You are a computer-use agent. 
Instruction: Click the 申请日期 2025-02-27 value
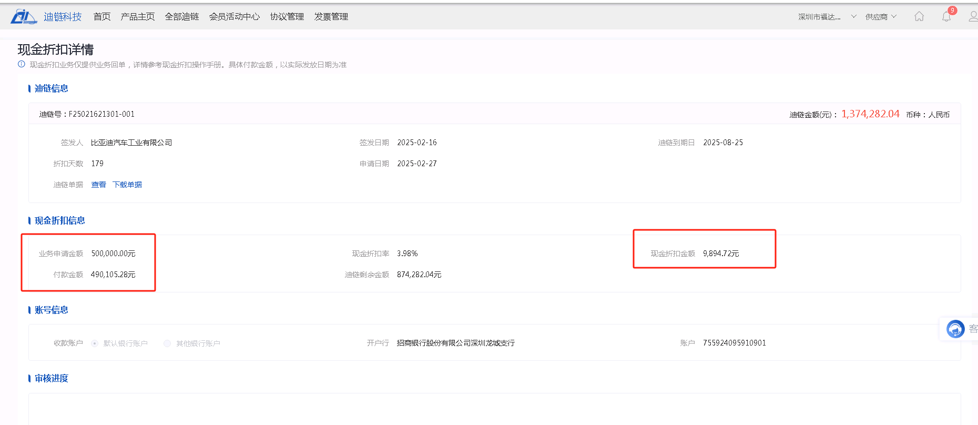(417, 164)
